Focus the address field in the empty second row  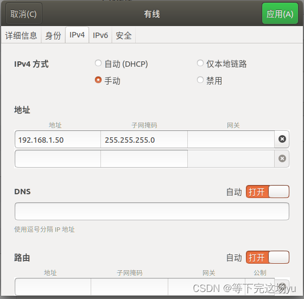pos(58,158)
